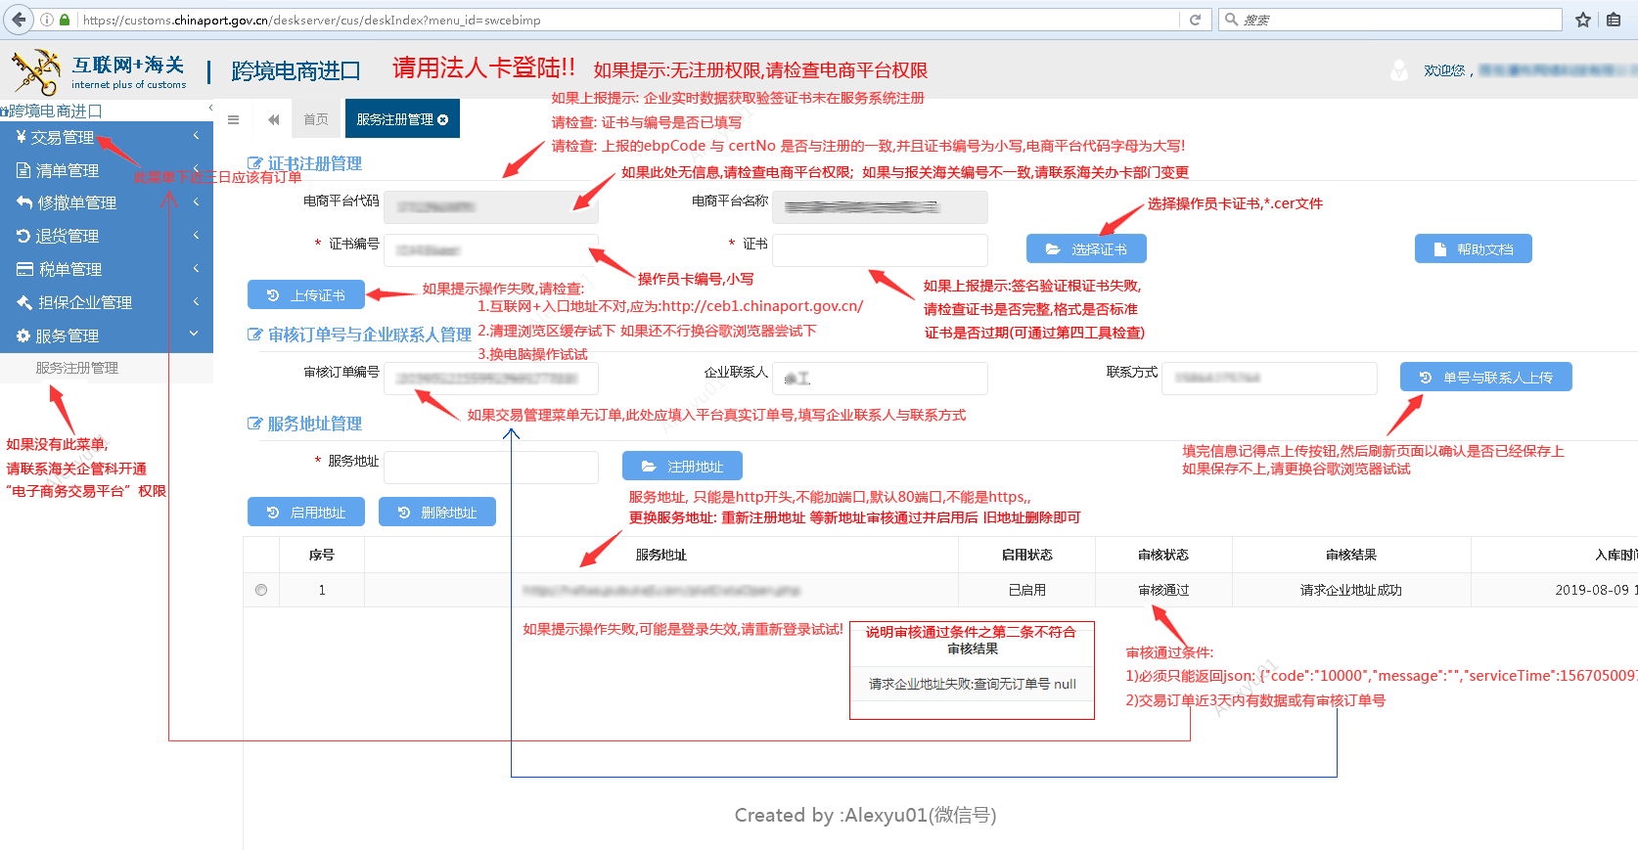Open the browser bookmarks list icon
The height and width of the screenshot is (850, 1638).
click(x=1614, y=20)
